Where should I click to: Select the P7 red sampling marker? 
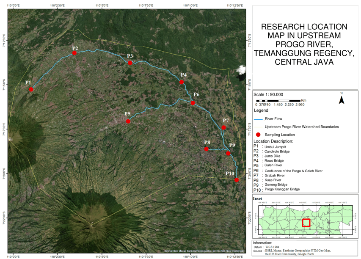click(223, 127)
